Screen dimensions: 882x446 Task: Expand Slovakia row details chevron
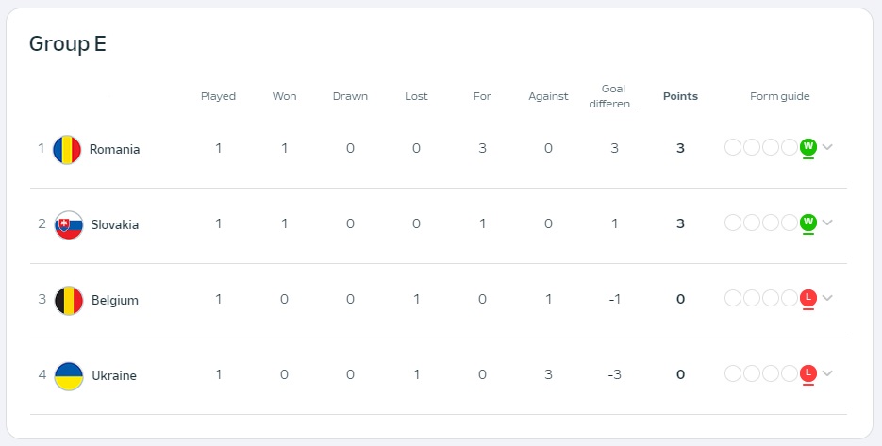pyautogui.click(x=827, y=223)
